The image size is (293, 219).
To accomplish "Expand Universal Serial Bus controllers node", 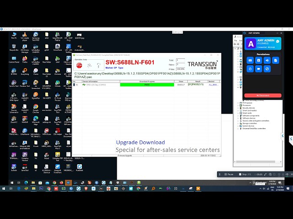I will [x=238, y=129].
